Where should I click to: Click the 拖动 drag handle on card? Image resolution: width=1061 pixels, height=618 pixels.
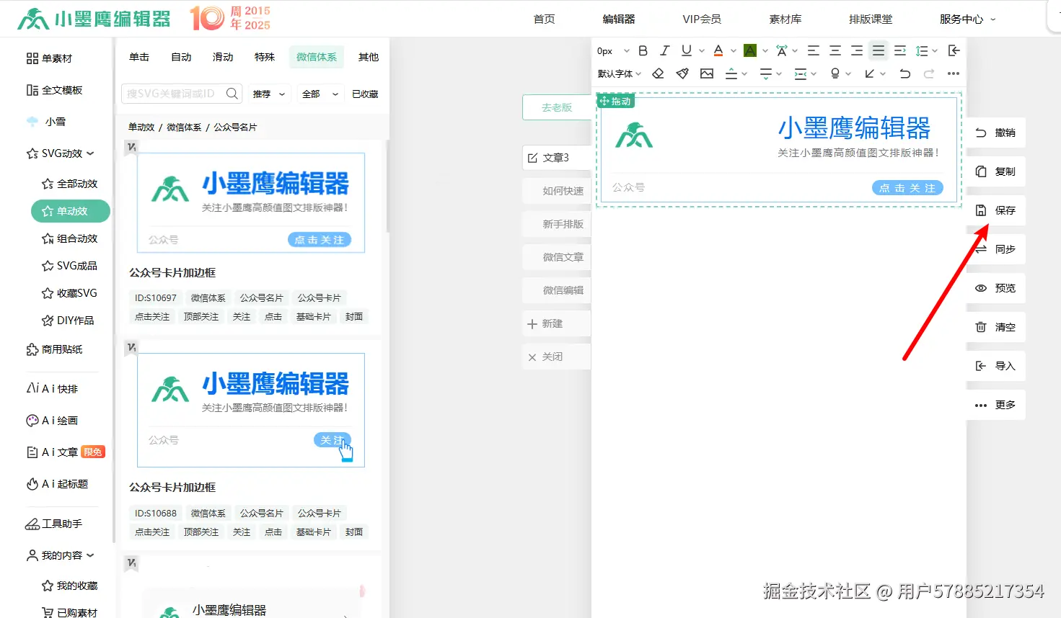click(x=615, y=102)
